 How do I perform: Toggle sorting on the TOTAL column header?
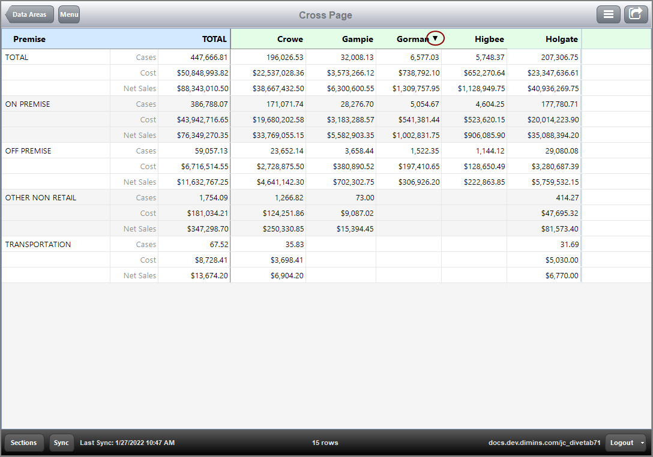point(214,38)
